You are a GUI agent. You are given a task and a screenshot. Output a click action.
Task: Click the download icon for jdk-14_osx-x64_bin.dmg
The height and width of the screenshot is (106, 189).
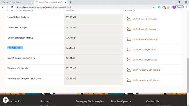click(129, 49)
